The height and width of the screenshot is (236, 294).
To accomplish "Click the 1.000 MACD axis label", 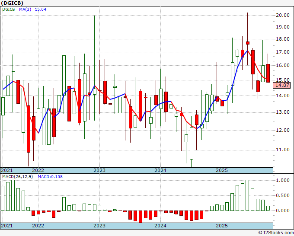I will pos(283,180).
